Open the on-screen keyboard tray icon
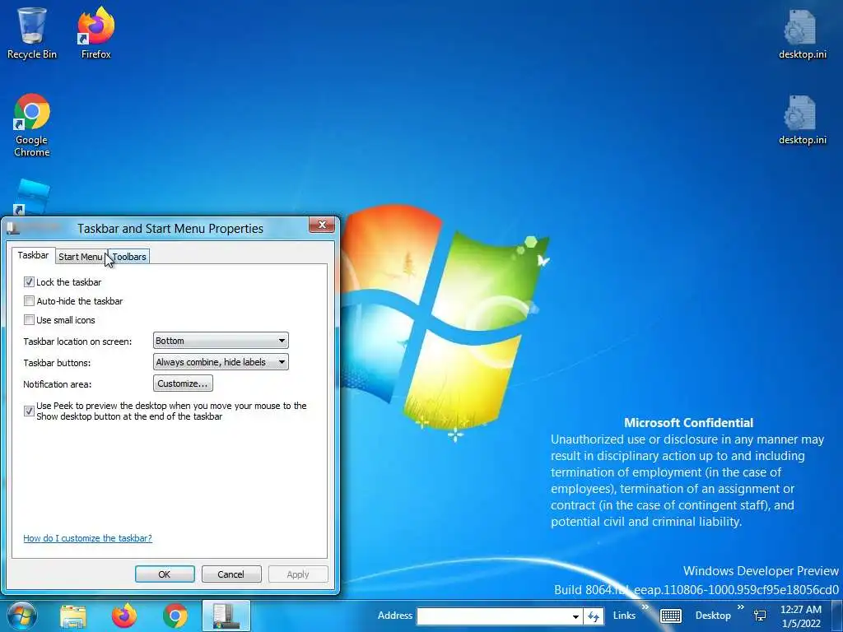Image resolution: width=843 pixels, height=632 pixels. 670,616
